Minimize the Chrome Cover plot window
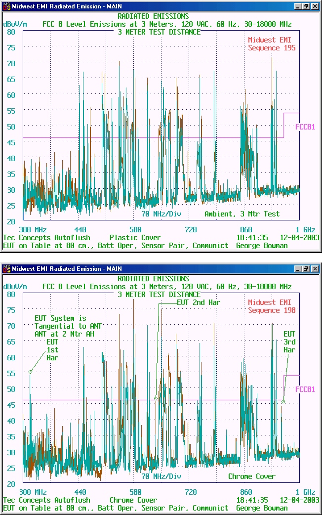 click(297, 269)
